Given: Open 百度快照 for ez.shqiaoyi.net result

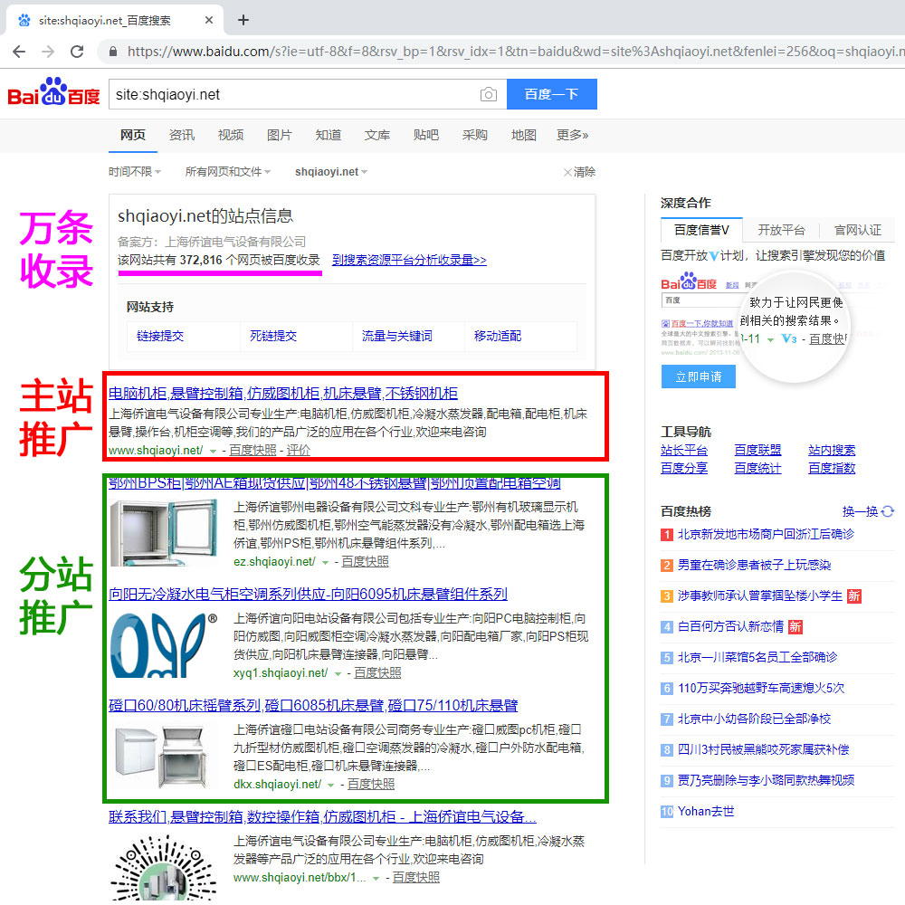Looking at the screenshot, I should [x=365, y=562].
